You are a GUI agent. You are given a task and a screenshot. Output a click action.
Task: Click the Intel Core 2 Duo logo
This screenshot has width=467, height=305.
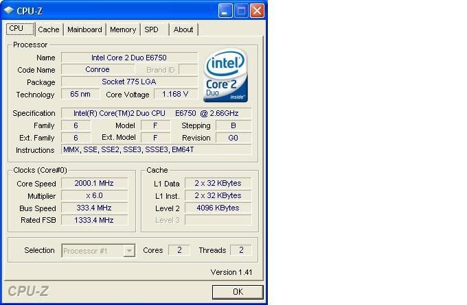pyautogui.click(x=225, y=75)
